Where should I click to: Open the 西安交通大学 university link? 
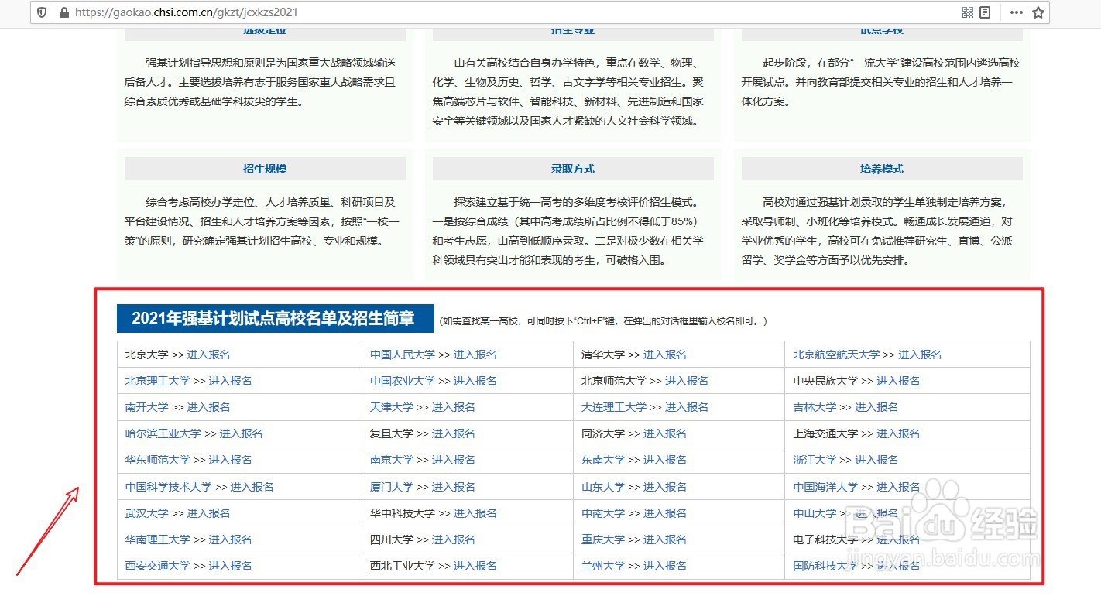tap(158, 566)
